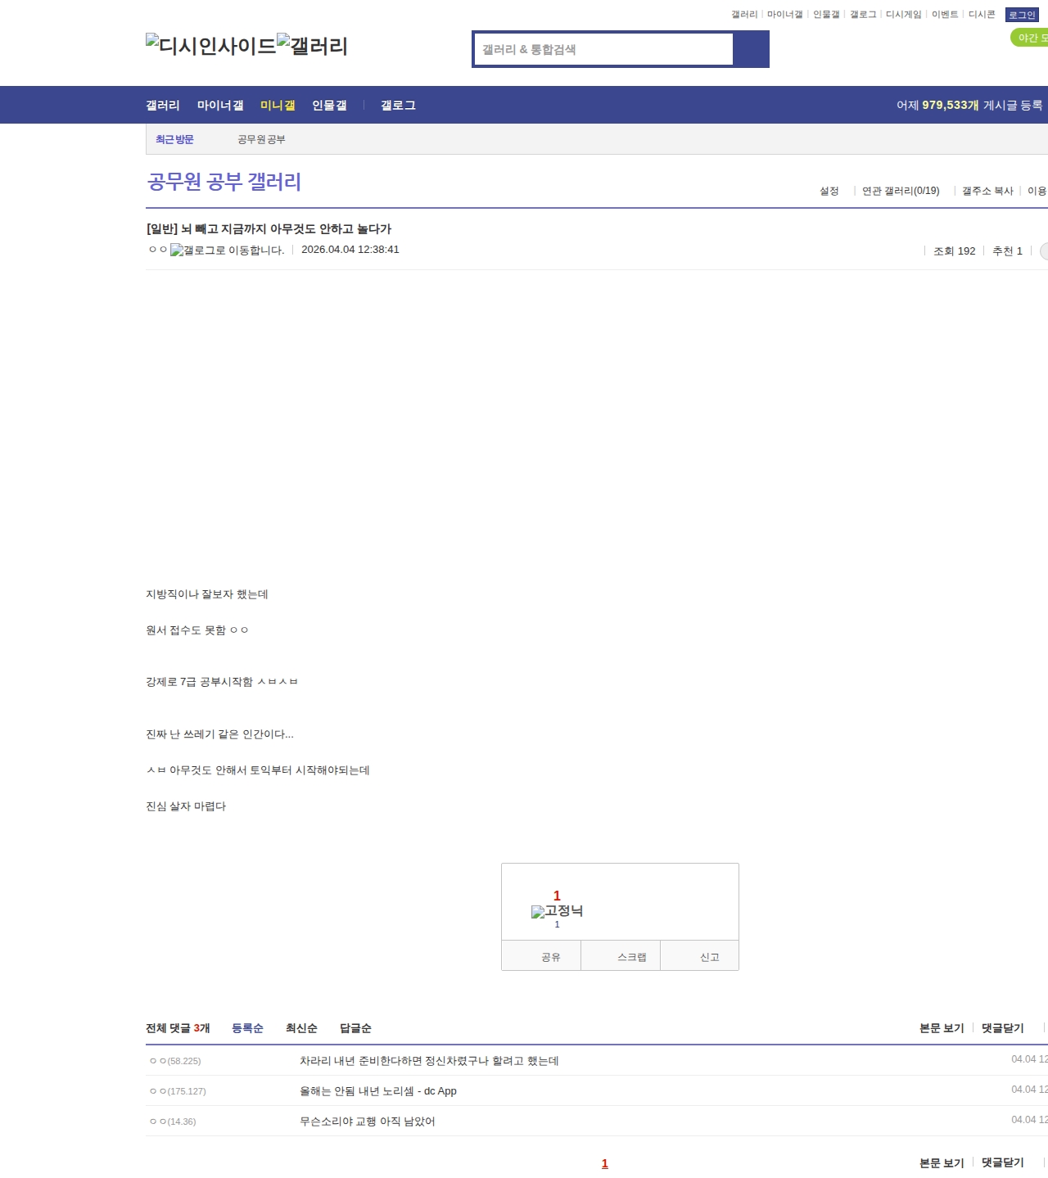Click the 고정닉 icon in the recommend box
1048x1178 pixels.
(x=557, y=911)
